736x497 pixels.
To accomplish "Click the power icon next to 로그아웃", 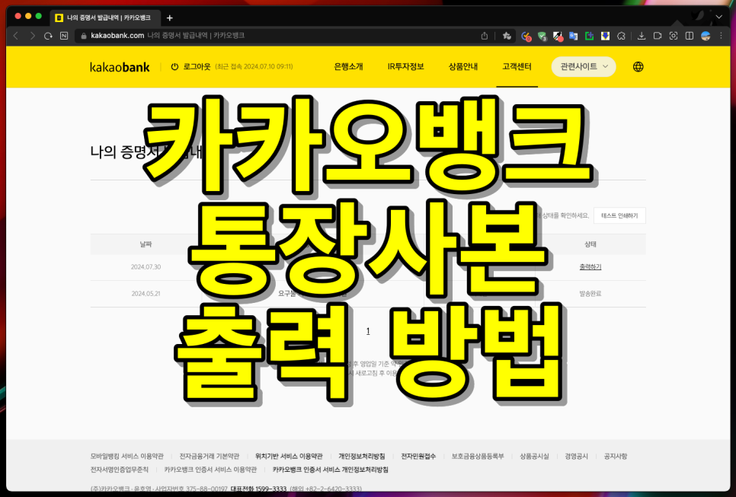I will pyautogui.click(x=174, y=66).
